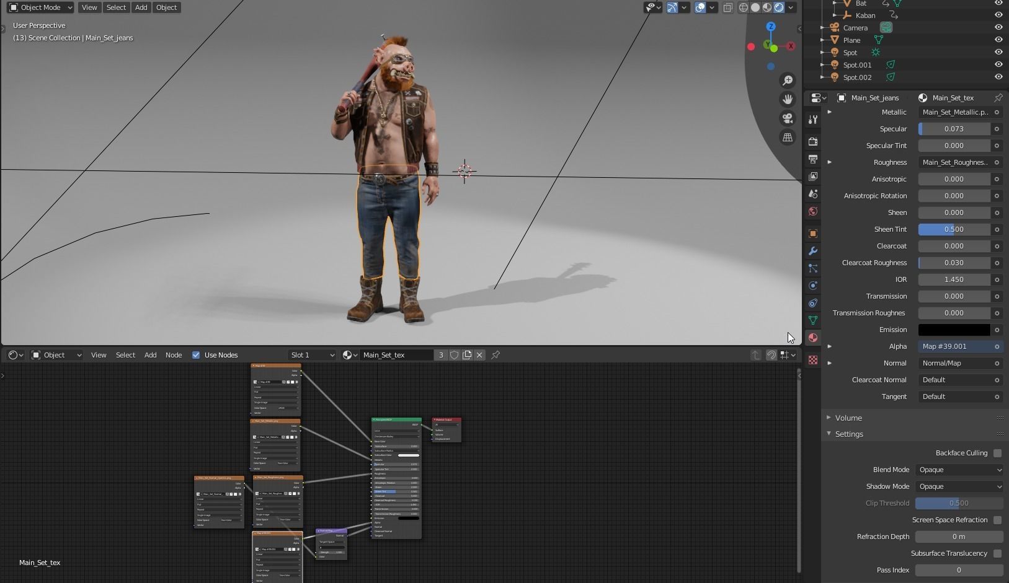Image resolution: width=1009 pixels, height=583 pixels.
Task: Switch perspective/orthographic with the grid icon
Action: [788, 138]
